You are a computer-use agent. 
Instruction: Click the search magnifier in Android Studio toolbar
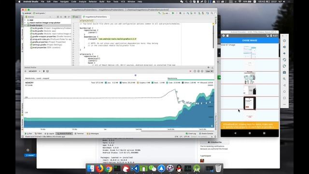click(x=212, y=13)
